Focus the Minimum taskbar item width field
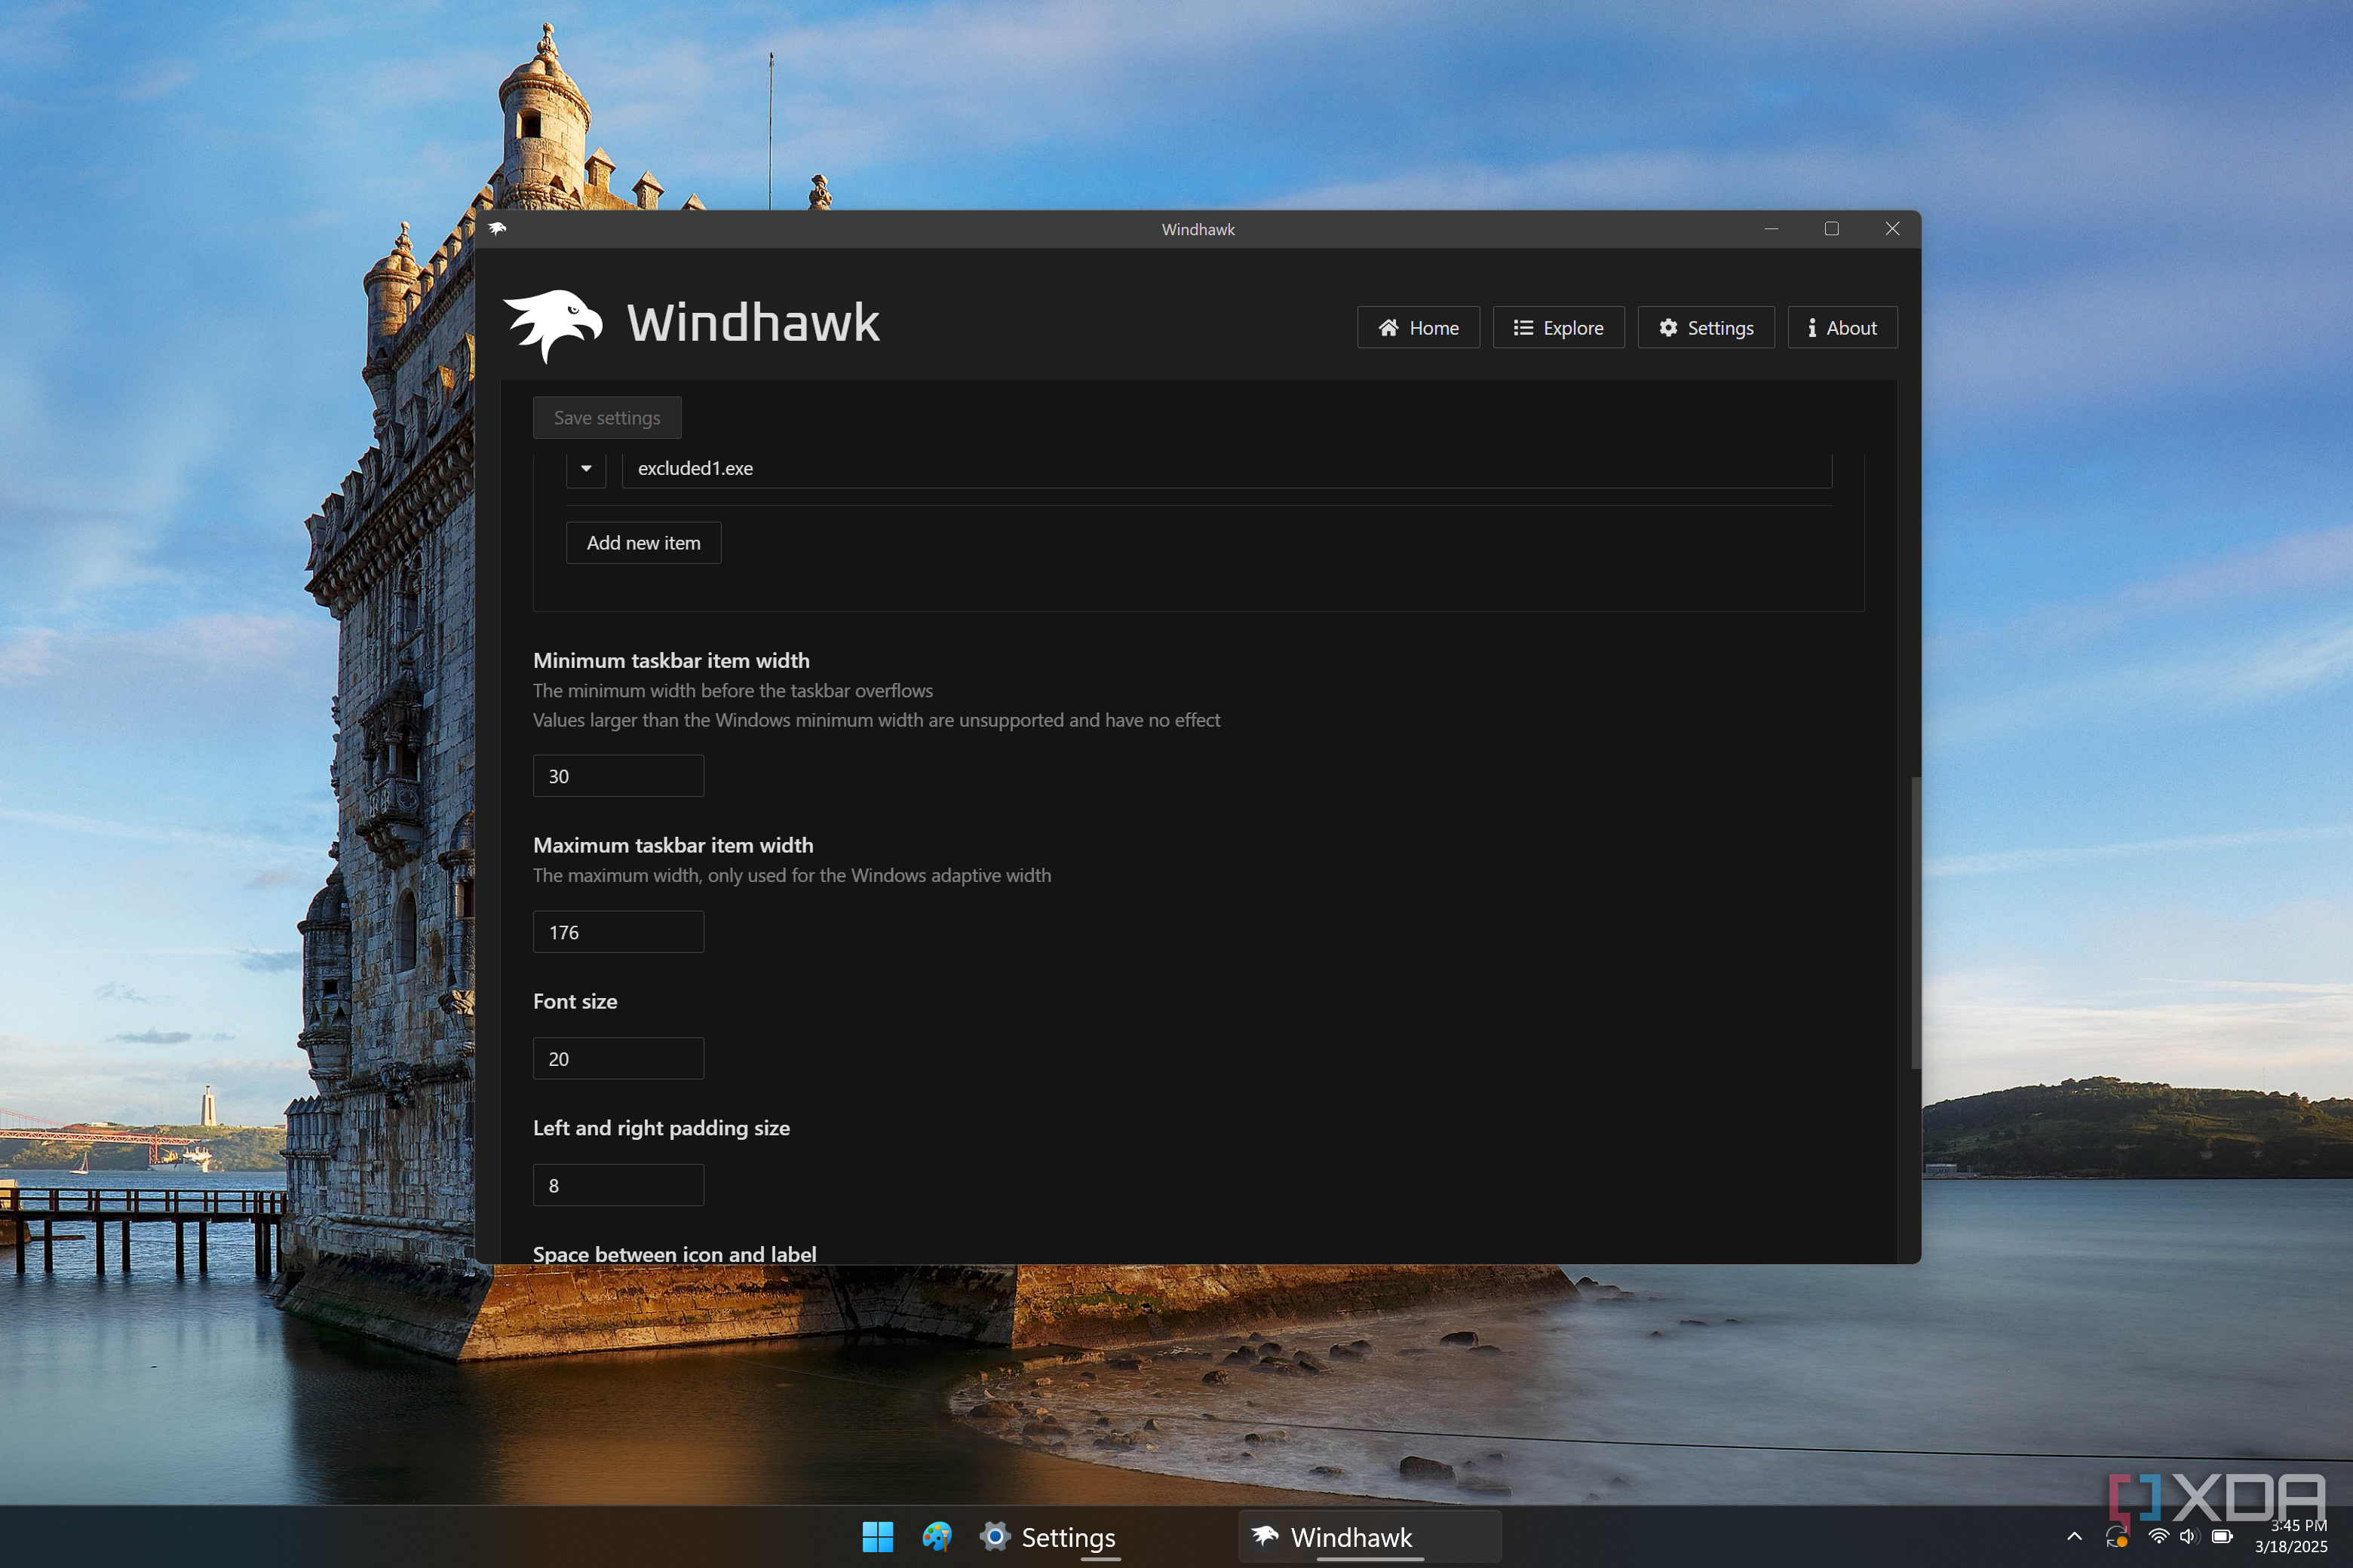Screen dimensions: 2353x1568 coord(618,776)
